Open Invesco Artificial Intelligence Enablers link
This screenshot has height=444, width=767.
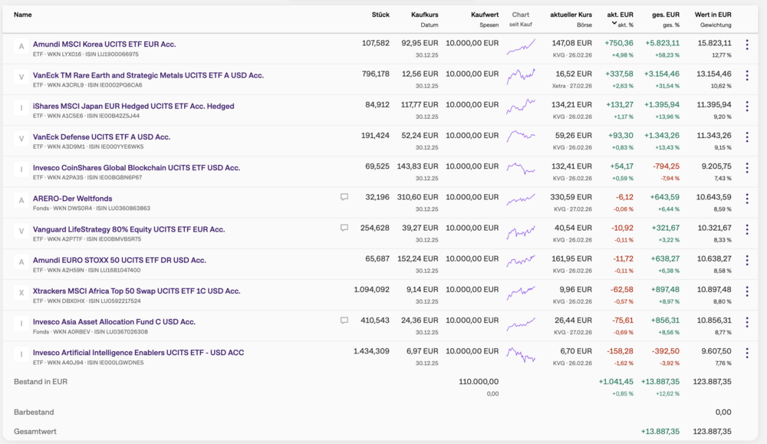coord(138,353)
